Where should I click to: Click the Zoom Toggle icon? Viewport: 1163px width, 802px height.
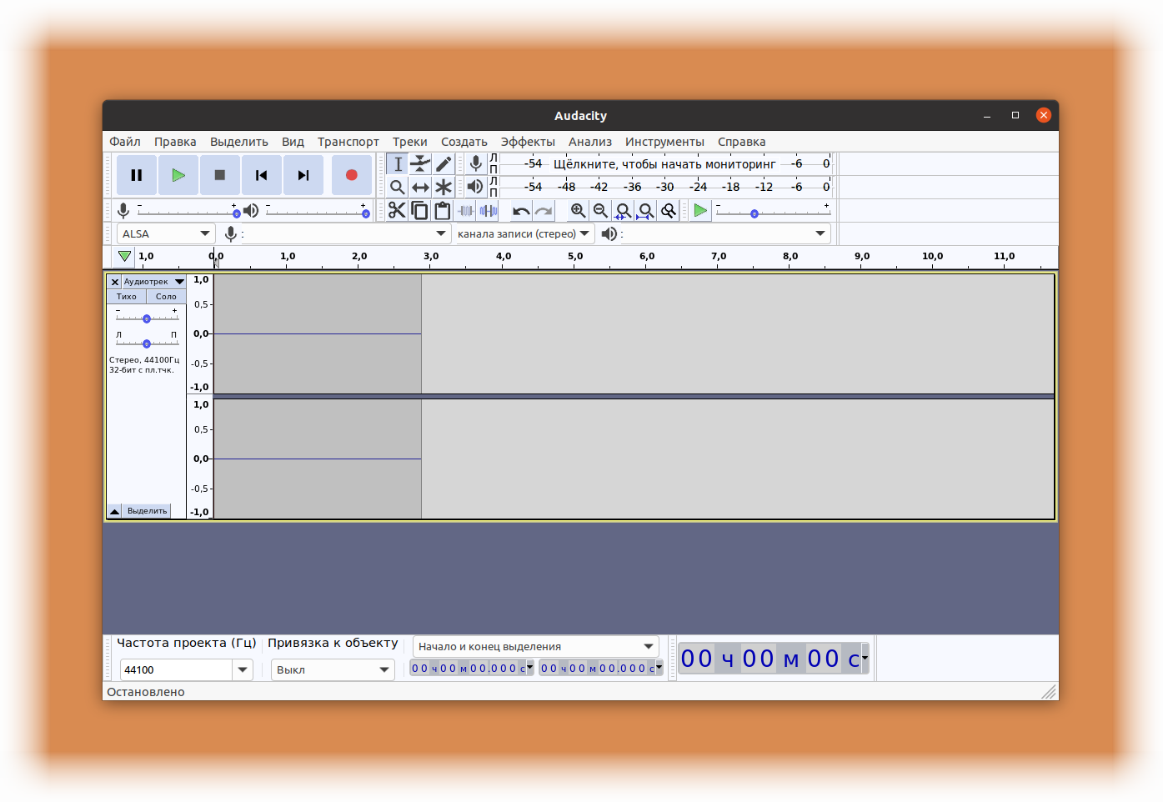(668, 211)
